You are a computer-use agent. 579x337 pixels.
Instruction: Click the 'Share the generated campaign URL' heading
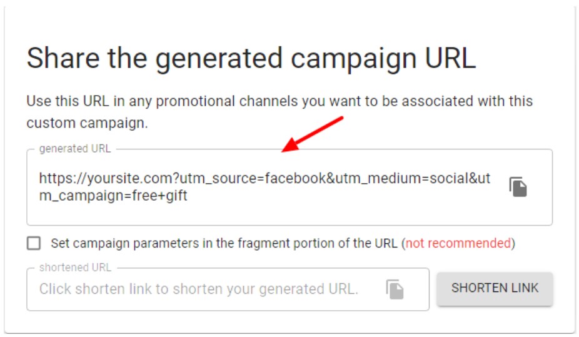click(x=251, y=58)
